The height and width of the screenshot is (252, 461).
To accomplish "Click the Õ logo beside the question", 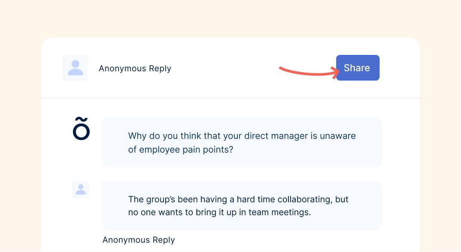I will pos(81,128).
